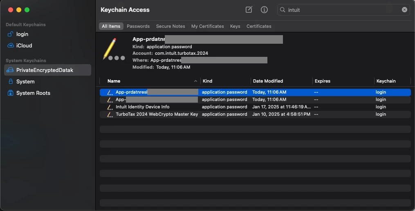Click Kind: application password detail text
415x211 pixels.
[162, 47]
